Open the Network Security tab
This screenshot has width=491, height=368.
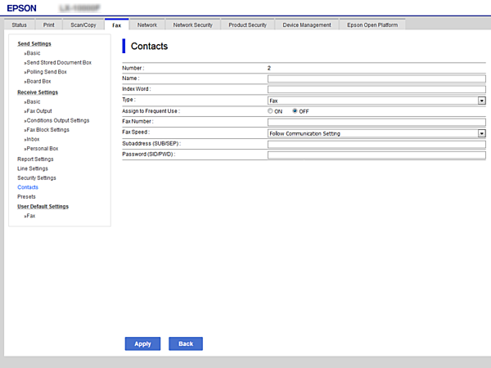click(x=192, y=25)
